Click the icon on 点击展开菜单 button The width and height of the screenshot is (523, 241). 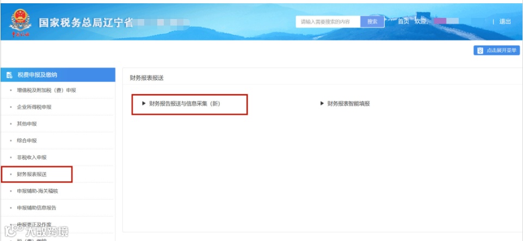480,51
